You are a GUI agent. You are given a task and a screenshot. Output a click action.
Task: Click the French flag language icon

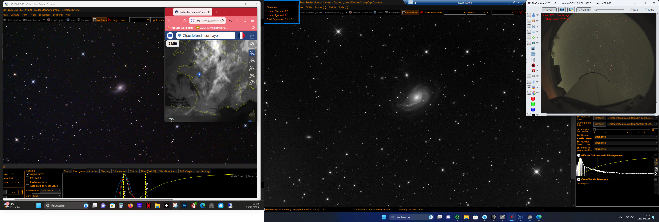pyautogui.click(x=241, y=36)
